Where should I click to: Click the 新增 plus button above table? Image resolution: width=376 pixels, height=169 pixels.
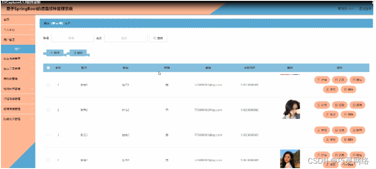[x=53, y=53]
